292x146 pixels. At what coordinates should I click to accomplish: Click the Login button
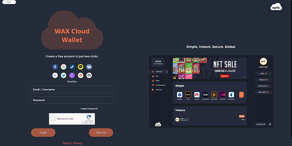click(43, 133)
